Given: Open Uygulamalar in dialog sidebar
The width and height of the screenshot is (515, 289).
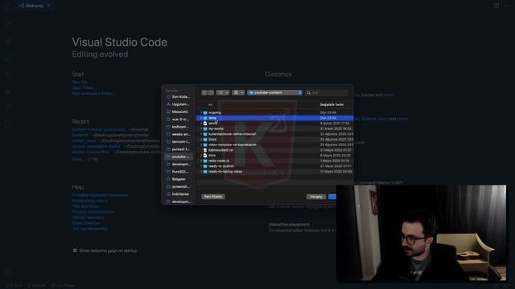Looking at the screenshot, I should (179, 104).
